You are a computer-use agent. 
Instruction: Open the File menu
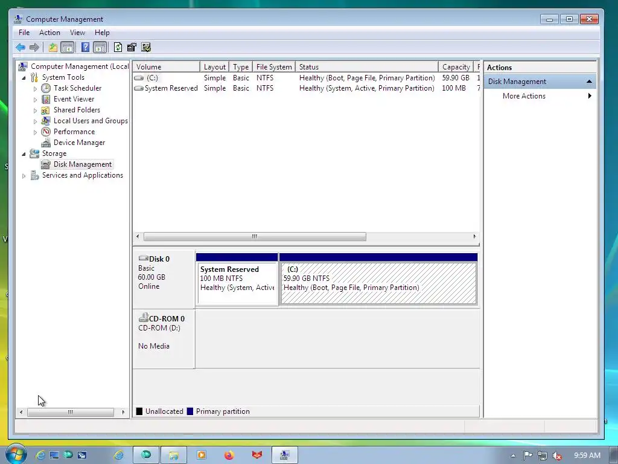24,33
